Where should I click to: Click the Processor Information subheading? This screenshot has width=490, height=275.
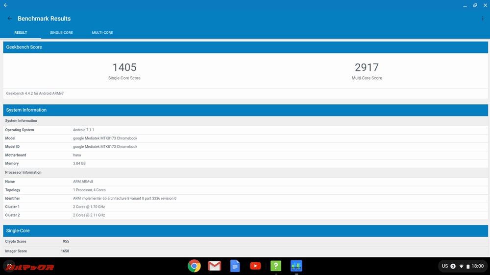23,172
